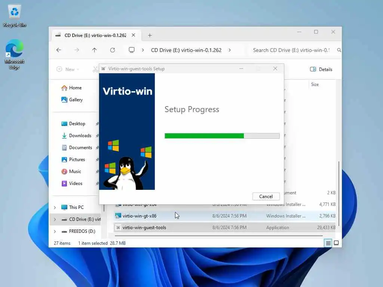Click the 27 items status text

62,243
